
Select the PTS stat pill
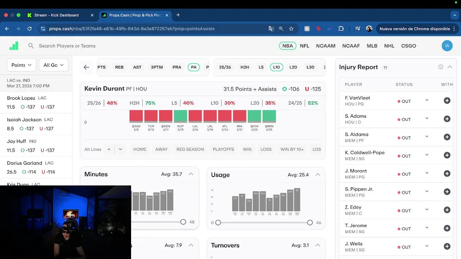[102, 67]
